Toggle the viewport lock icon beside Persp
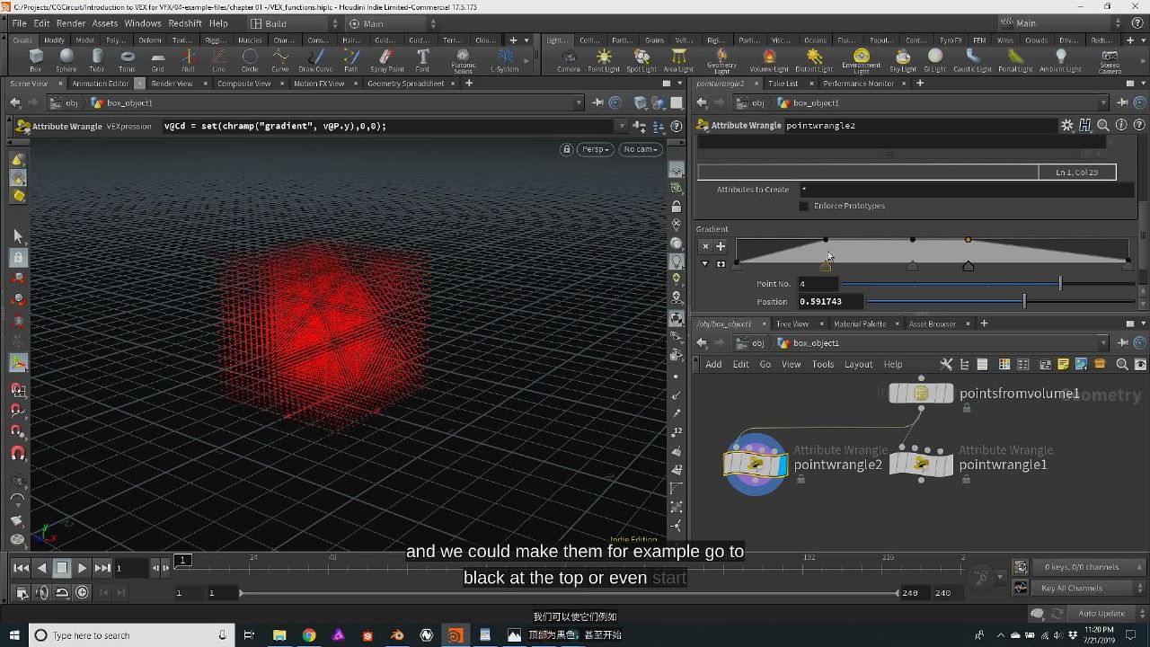 (x=566, y=149)
